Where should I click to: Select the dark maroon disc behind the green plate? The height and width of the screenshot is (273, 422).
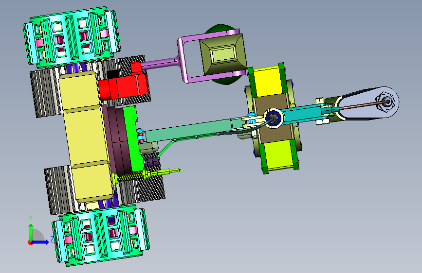coord(117,140)
